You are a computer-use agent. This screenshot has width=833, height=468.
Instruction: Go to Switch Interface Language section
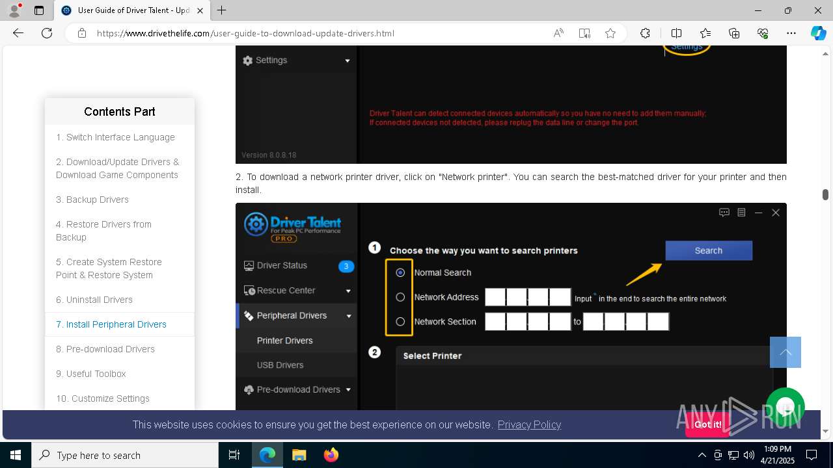pos(115,137)
